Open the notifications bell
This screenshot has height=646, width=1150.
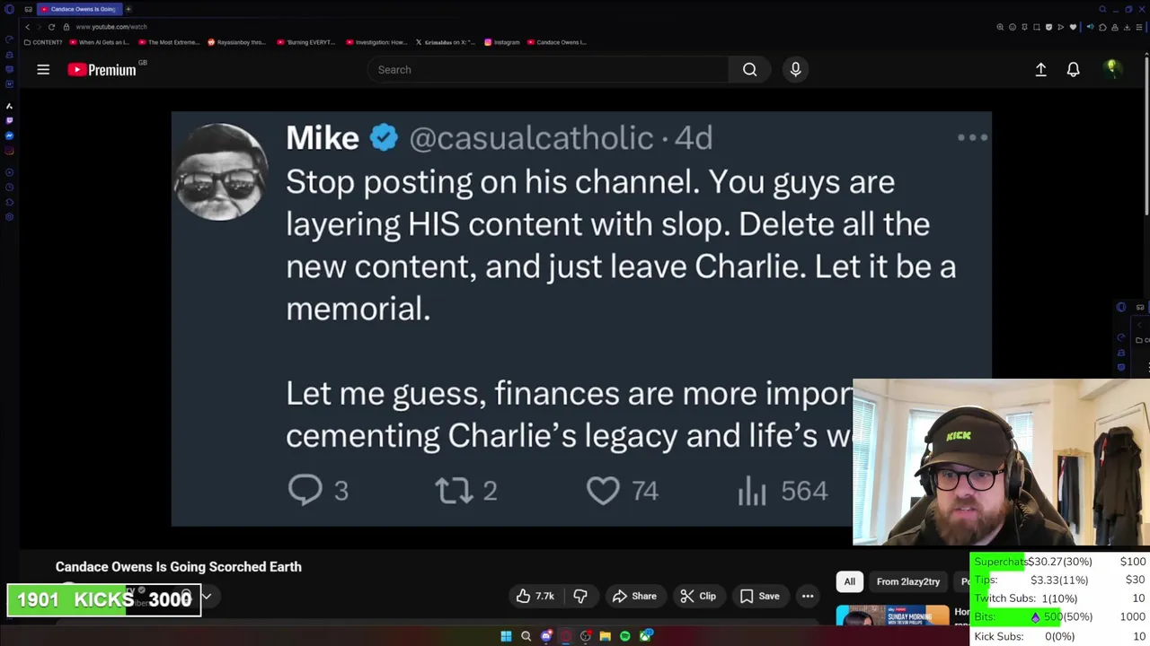point(1073,69)
